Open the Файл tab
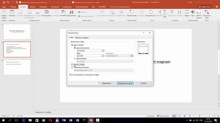The image size is (220, 123). point(4,7)
